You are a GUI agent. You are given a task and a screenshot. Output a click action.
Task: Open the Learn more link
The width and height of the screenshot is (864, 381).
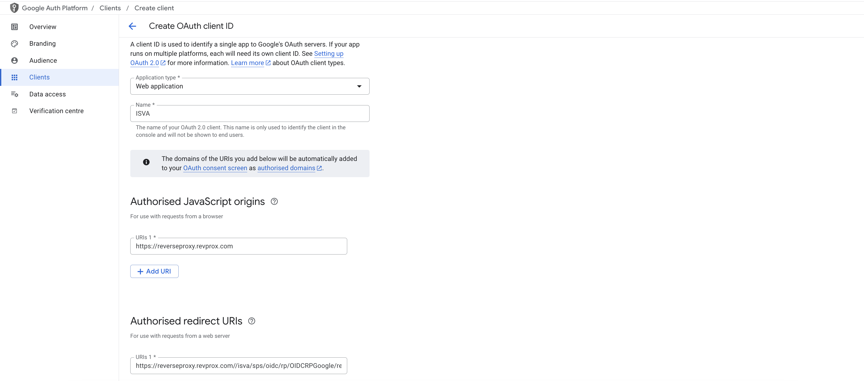247,63
